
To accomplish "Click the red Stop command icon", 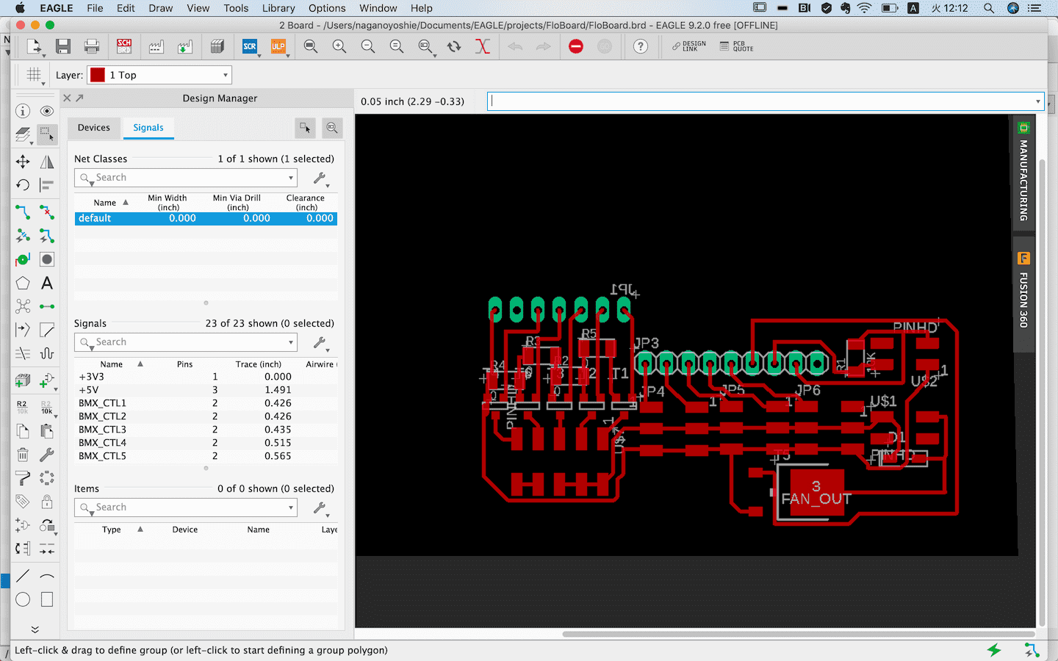I will click(576, 47).
